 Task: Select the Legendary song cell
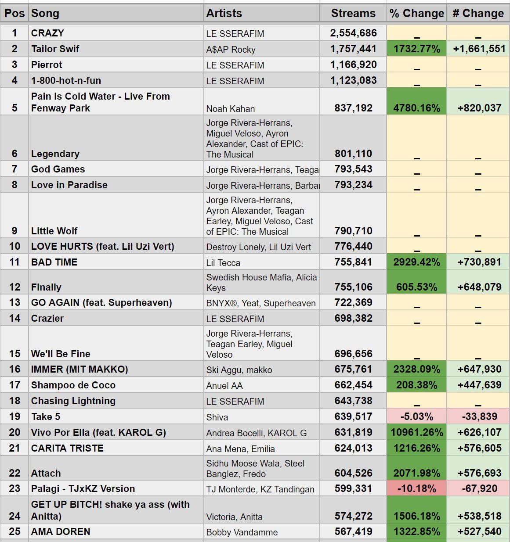[x=116, y=138]
